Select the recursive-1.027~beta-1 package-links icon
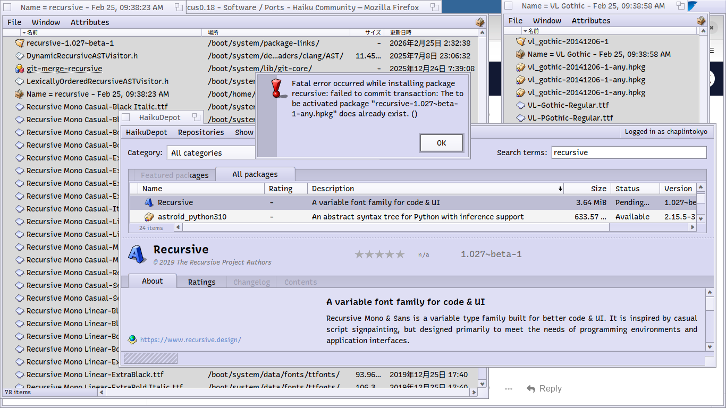726x408 pixels. 20,43
